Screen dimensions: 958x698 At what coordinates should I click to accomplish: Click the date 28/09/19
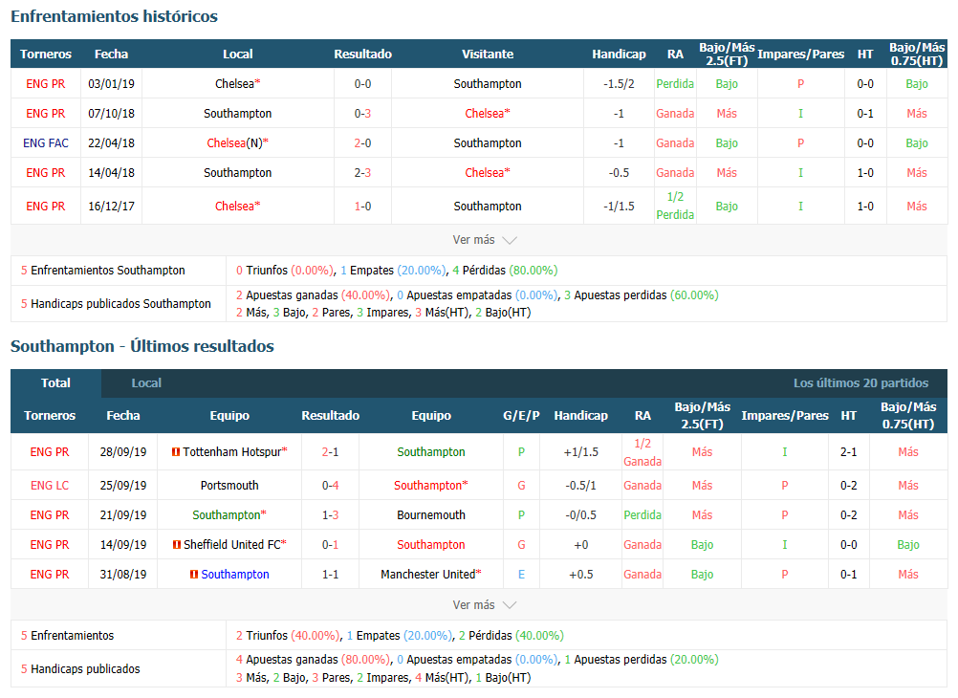(123, 452)
